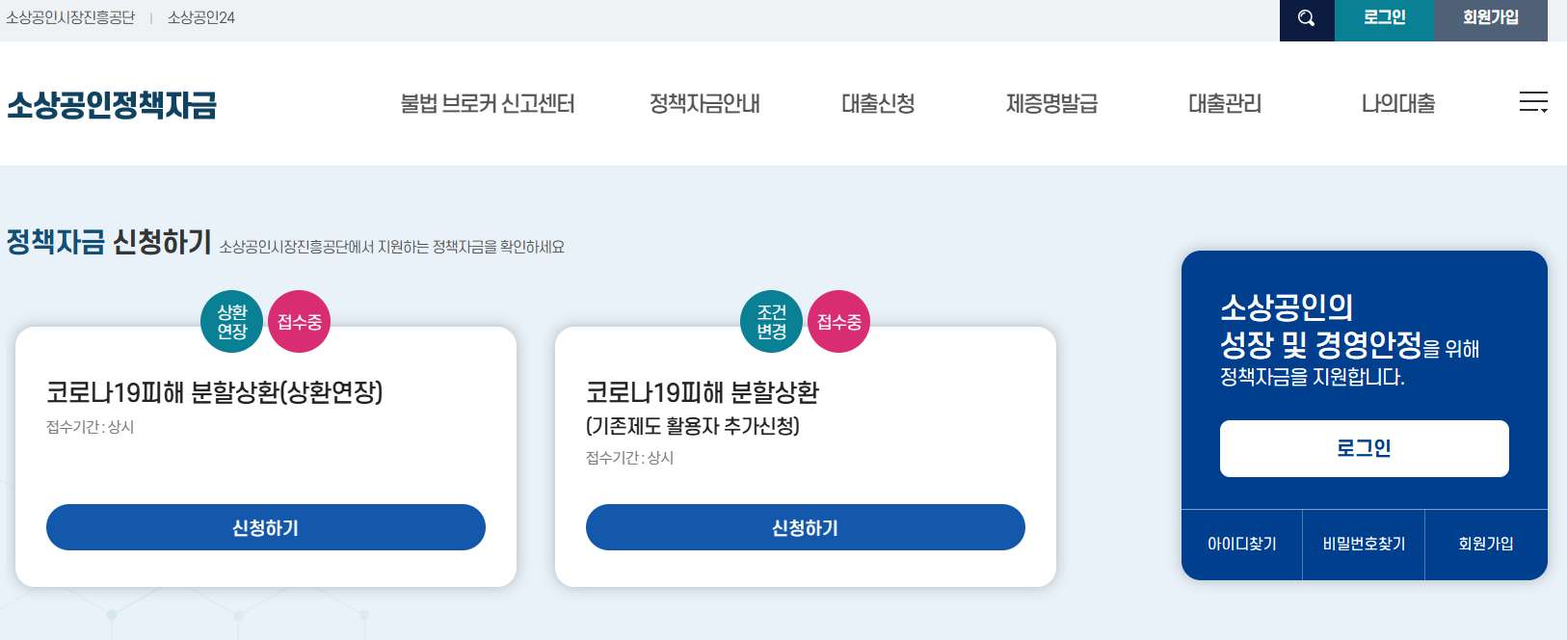This screenshot has width=1567, height=640.
Task: Click the 소상공인정책자금 logo
Action: pyautogui.click(x=111, y=106)
